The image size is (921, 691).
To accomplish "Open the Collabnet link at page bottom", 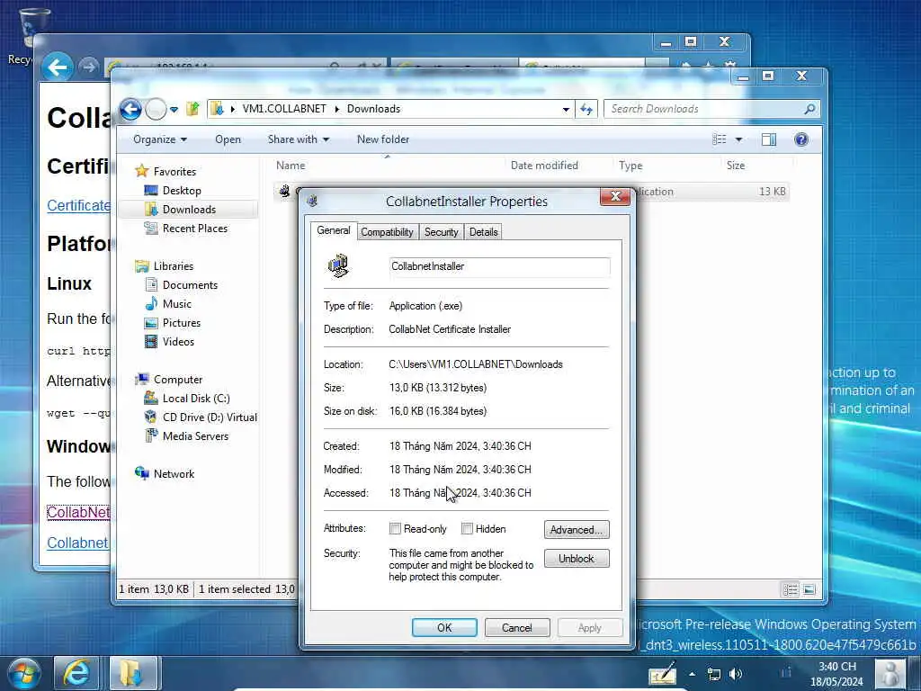I will tap(77, 543).
